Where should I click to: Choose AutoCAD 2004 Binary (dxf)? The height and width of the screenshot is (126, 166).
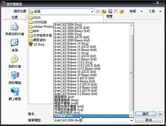[92, 31]
